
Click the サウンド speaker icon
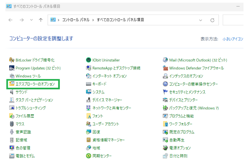click(x=12, y=92)
